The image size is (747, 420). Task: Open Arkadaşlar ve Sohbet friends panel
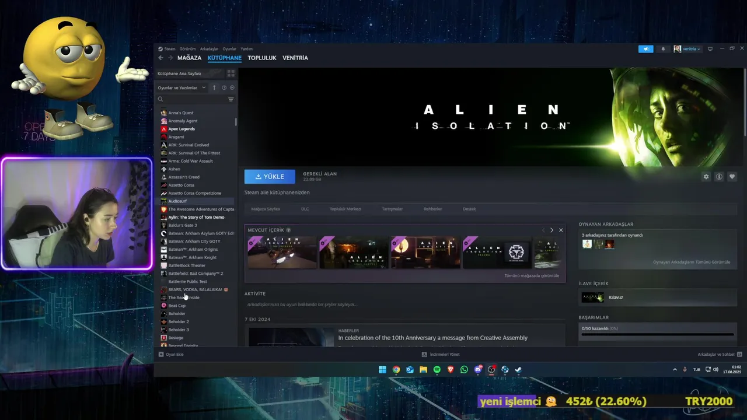(x=720, y=354)
